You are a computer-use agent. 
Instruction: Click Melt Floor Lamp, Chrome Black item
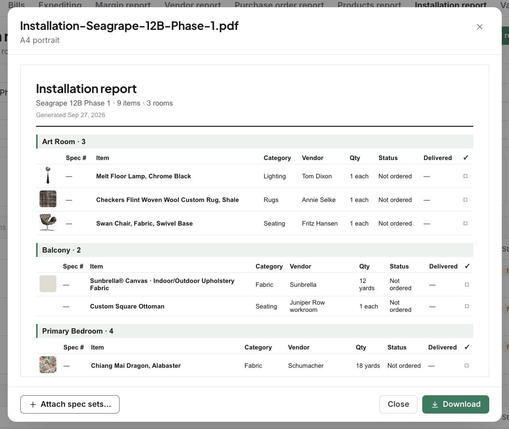point(144,176)
